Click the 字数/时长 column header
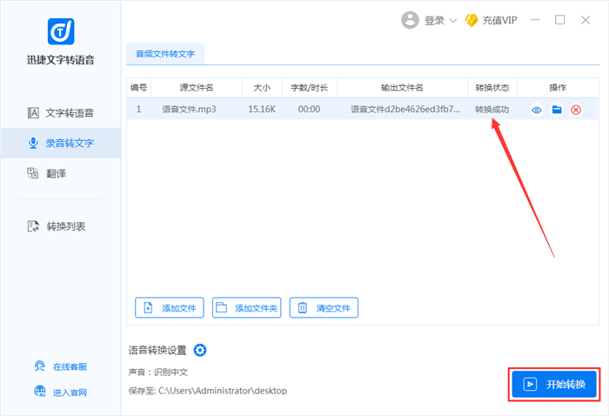Image resolution: width=609 pixels, height=416 pixels. coord(310,88)
